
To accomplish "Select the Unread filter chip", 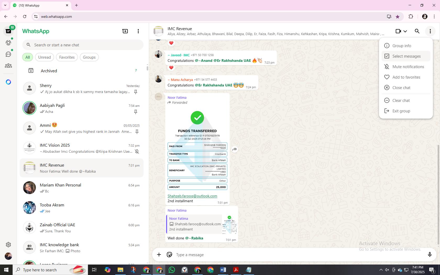I will 45,57.
